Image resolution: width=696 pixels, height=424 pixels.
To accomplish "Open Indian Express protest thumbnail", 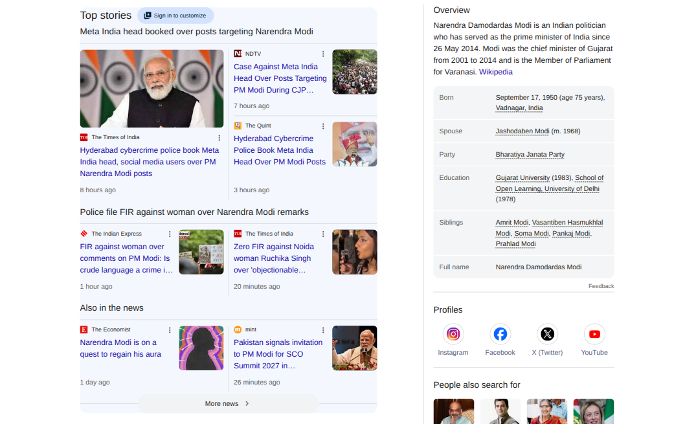I will point(201,252).
